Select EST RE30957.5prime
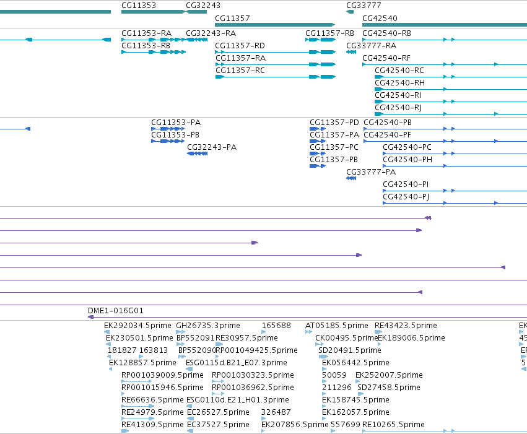This screenshot has height=434, width=527. point(246,338)
